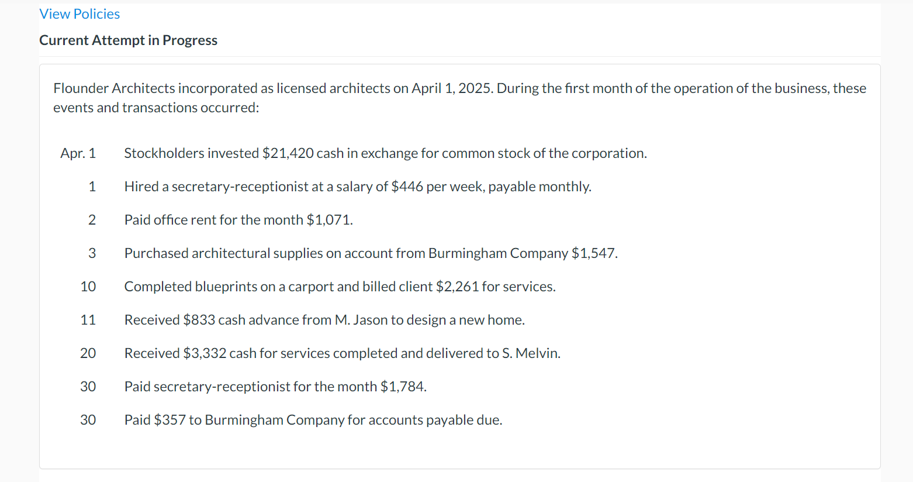Click the completed blueprints on carport line
Screen dimensions: 913x482
(340, 287)
